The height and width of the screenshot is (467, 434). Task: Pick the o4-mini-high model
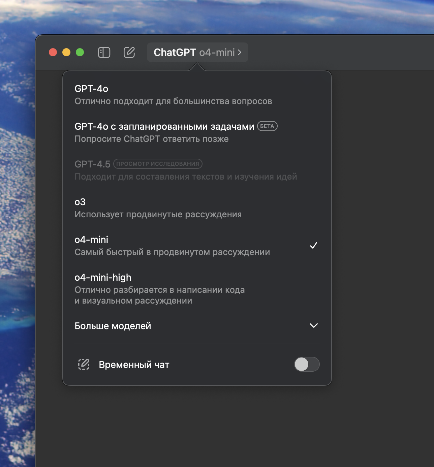(x=197, y=289)
